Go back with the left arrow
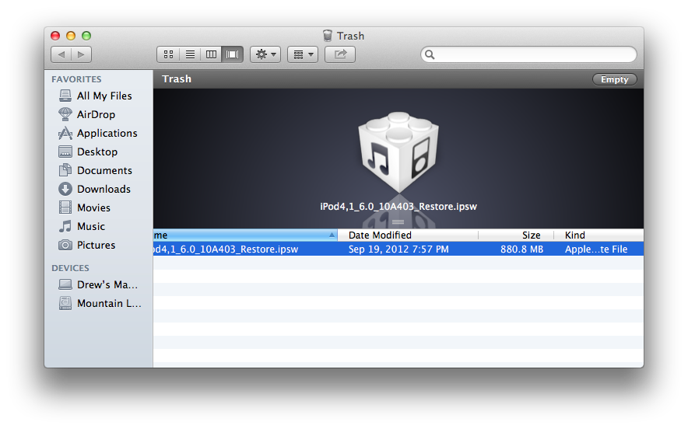 (61, 54)
